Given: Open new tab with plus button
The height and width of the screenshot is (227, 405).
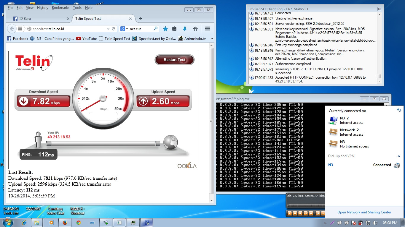Looking at the screenshot, I should pos(140,19).
